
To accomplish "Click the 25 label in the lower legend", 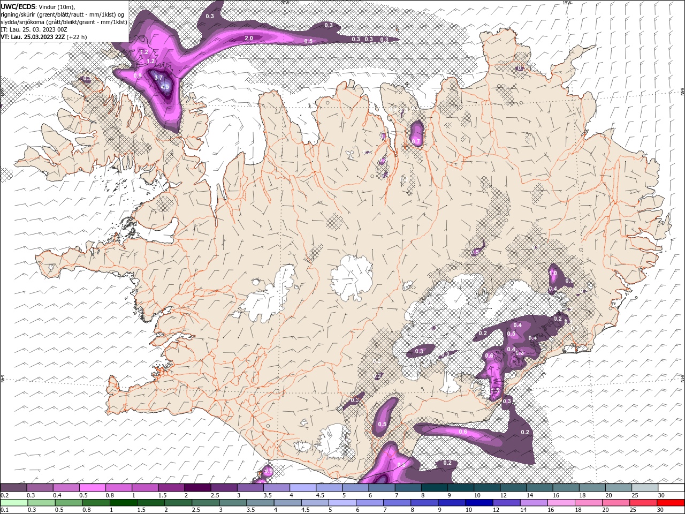I will [x=634, y=510].
